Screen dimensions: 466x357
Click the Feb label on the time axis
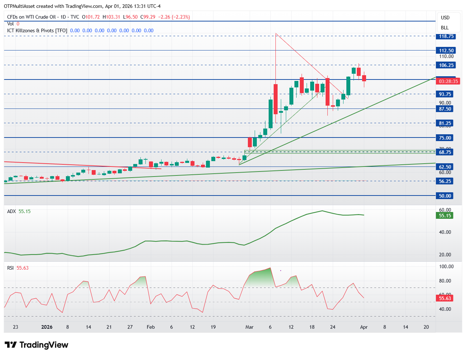click(151, 327)
